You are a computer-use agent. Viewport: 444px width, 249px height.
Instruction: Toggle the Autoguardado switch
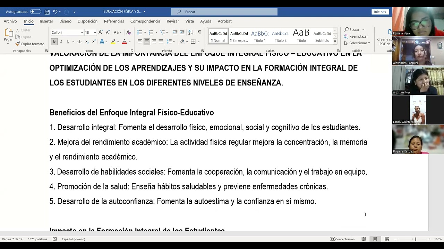[35, 12]
